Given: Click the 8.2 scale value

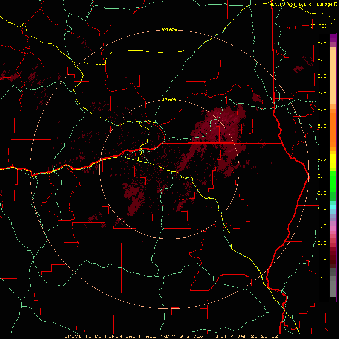Looking at the screenshot, I should coord(322,76).
